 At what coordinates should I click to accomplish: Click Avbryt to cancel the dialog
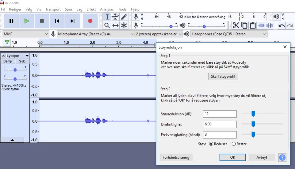coord(262,157)
